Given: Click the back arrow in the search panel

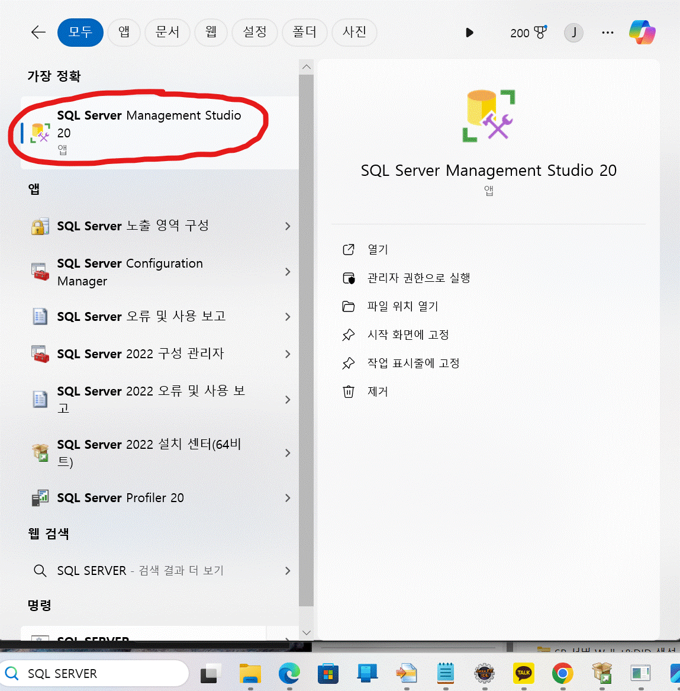Looking at the screenshot, I should coord(38,32).
